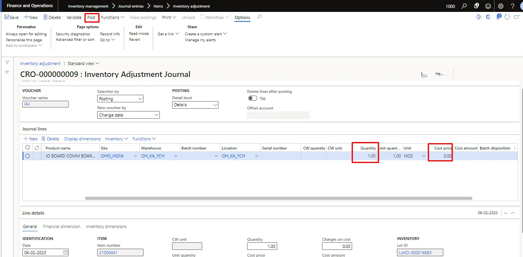This screenshot has height=257, width=523.
Task: Open the Date calendar picker icon
Action: 65,252
